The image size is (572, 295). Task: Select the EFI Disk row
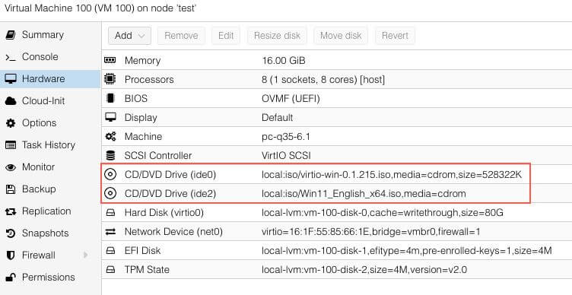point(337,250)
